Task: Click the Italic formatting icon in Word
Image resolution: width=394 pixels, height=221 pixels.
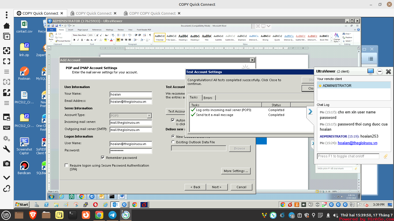Action: [78, 40]
